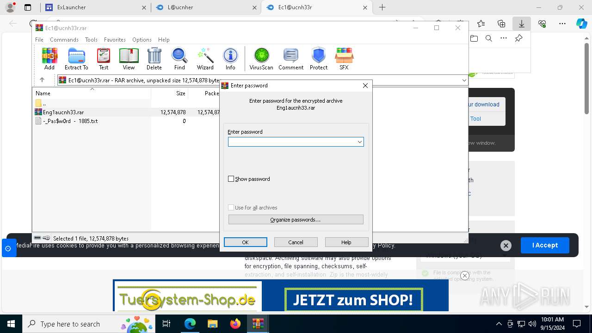
Task: Open the taskbar clock showing 10:01 AM
Action: (552, 324)
